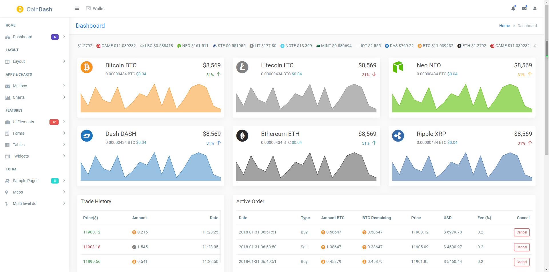Open the notifications bell icon
549x272 pixels.
click(513, 8)
